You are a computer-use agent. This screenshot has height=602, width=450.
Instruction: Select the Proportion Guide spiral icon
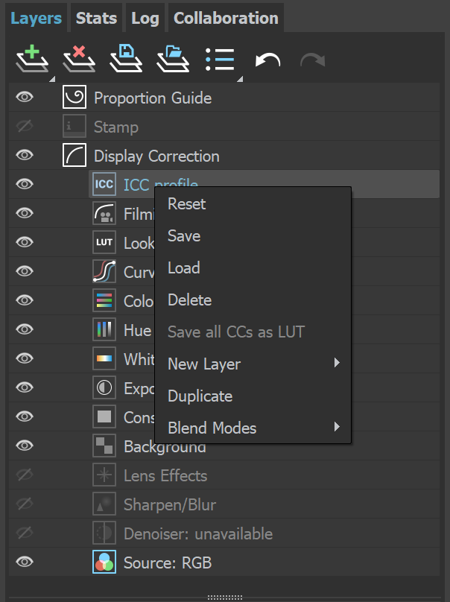coord(75,97)
